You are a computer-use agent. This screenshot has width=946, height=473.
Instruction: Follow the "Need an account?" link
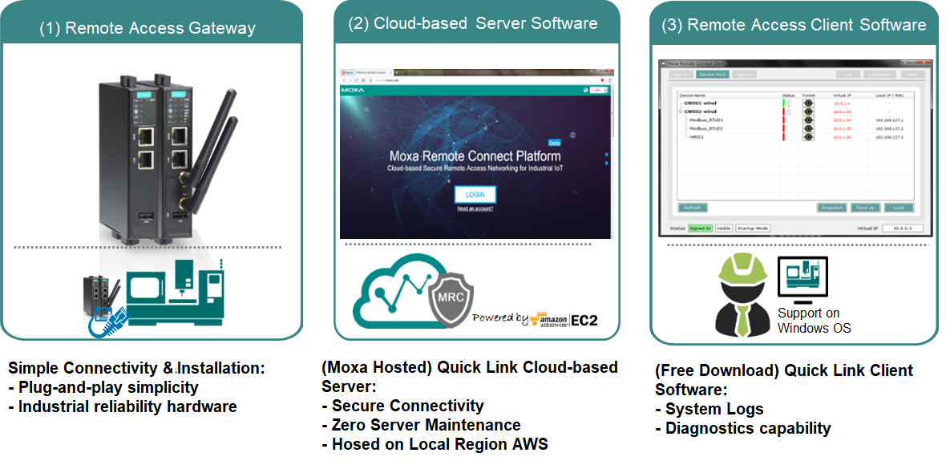pyautogui.click(x=475, y=209)
